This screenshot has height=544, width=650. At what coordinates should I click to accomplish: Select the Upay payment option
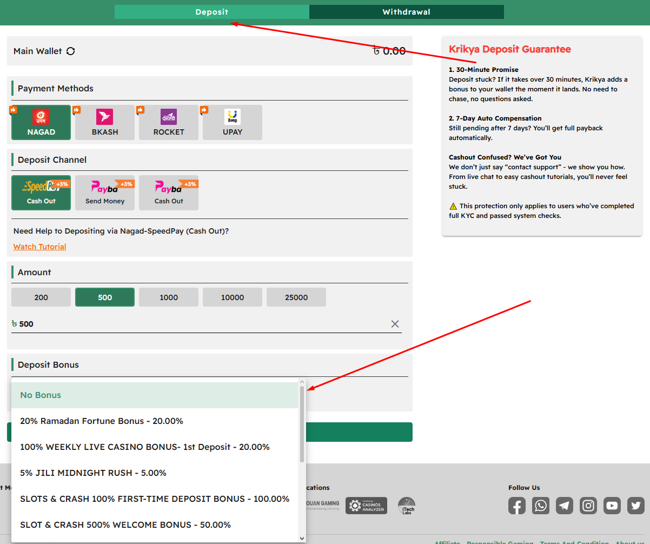233,123
